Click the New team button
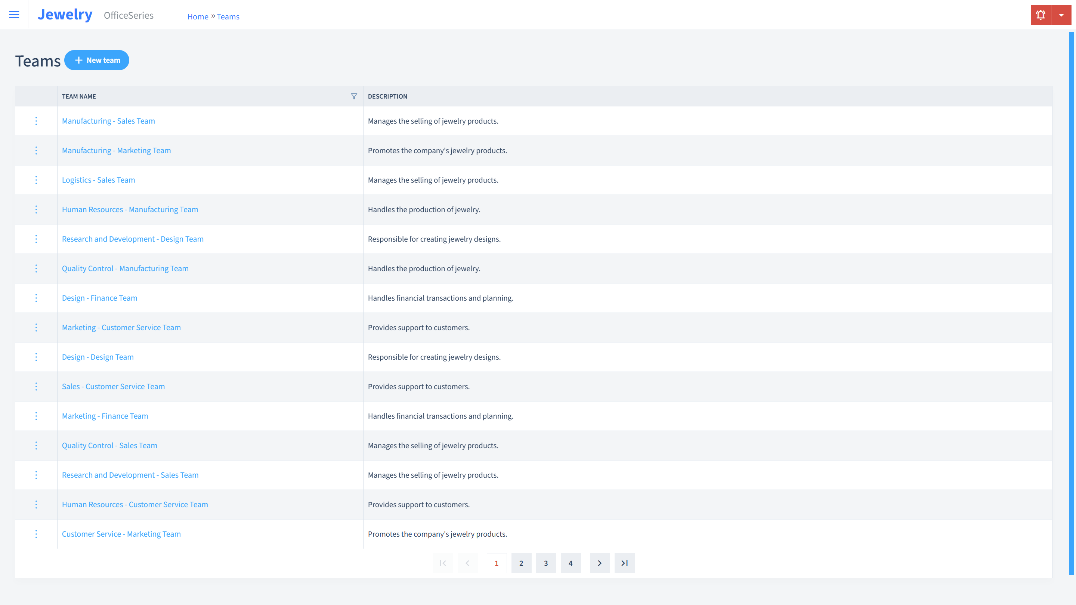1076x605 pixels. click(x=97, y=60)
